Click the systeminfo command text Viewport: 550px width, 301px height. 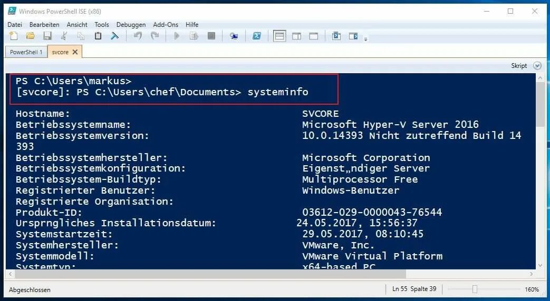click(x=278, y=92)
